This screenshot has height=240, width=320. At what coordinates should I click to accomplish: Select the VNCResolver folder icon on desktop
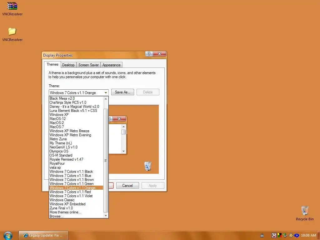tap(12, 32)
